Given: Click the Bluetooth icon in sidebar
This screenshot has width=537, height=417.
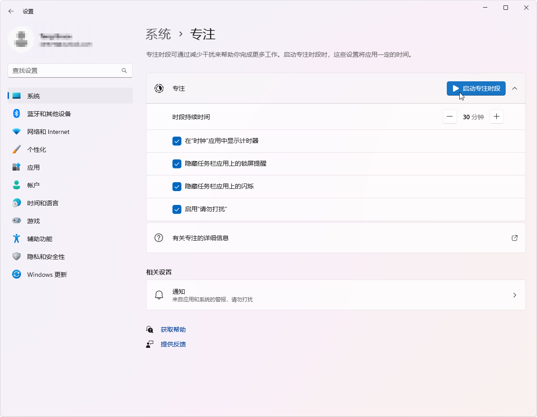Looking at the screenshot, I should coord(17,113).
